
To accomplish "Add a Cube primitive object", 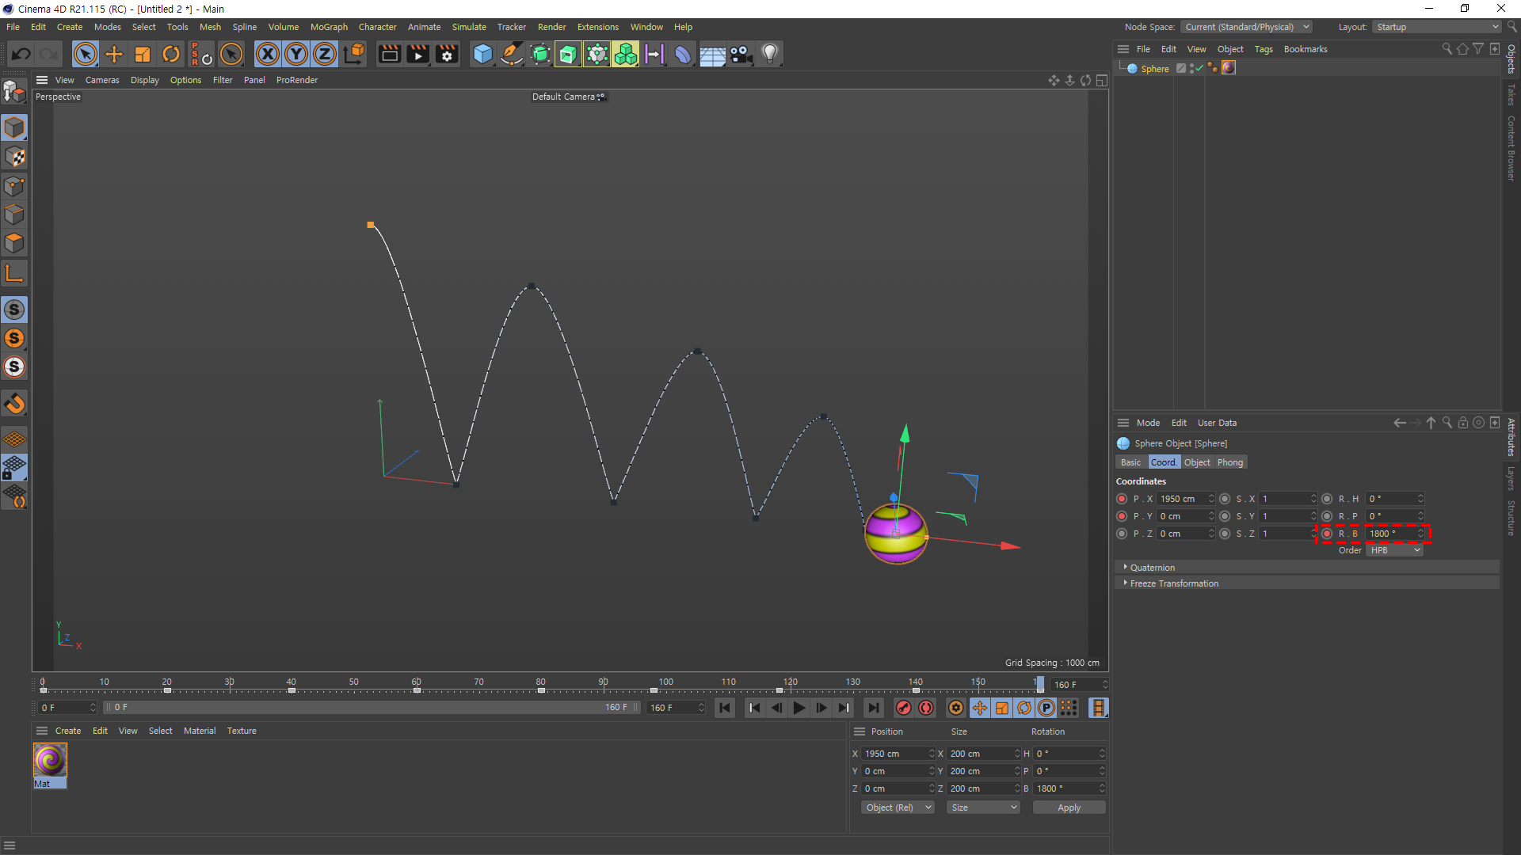I will pyautogui.click(x=482, y=54).
